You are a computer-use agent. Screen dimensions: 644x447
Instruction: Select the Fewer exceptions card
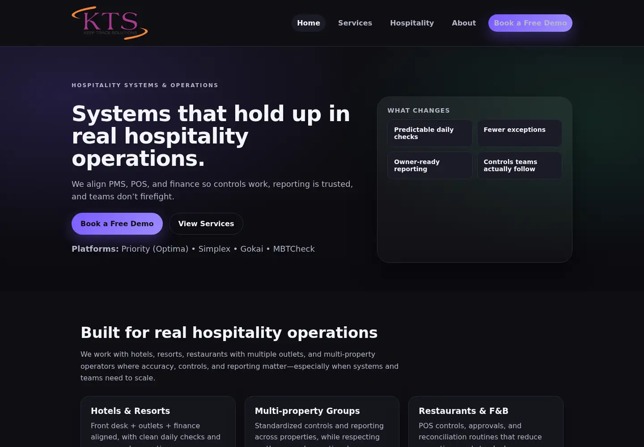[x=520, y=133]
